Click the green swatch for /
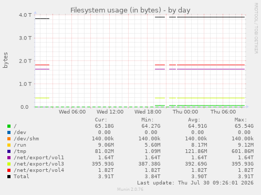Image resolution: width=261 pixels, height=195 pixels. click(x=9, y=126)
